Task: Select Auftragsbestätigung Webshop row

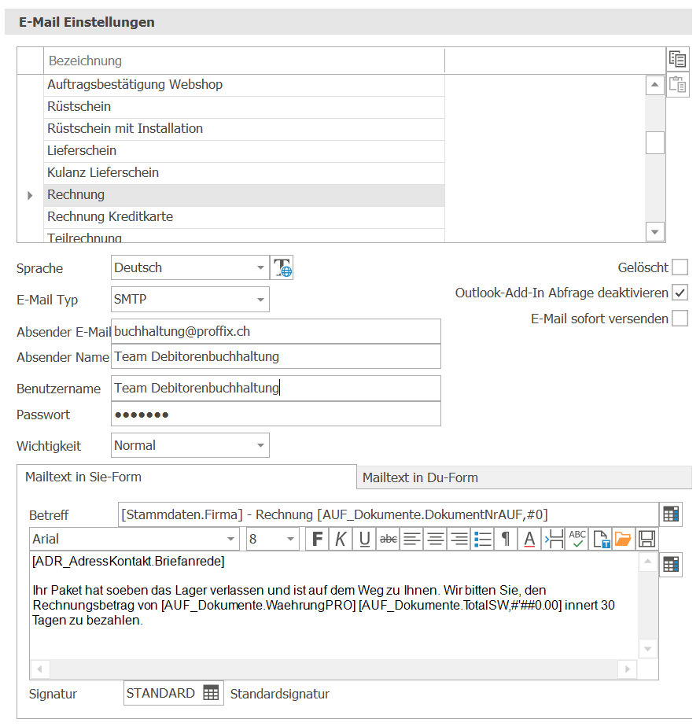Action: [244, 85]
